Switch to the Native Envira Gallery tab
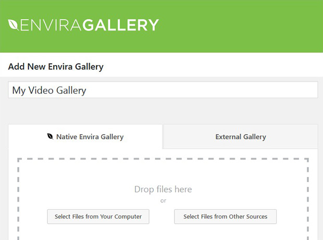 pyautogui.click(x=85, y=136)
